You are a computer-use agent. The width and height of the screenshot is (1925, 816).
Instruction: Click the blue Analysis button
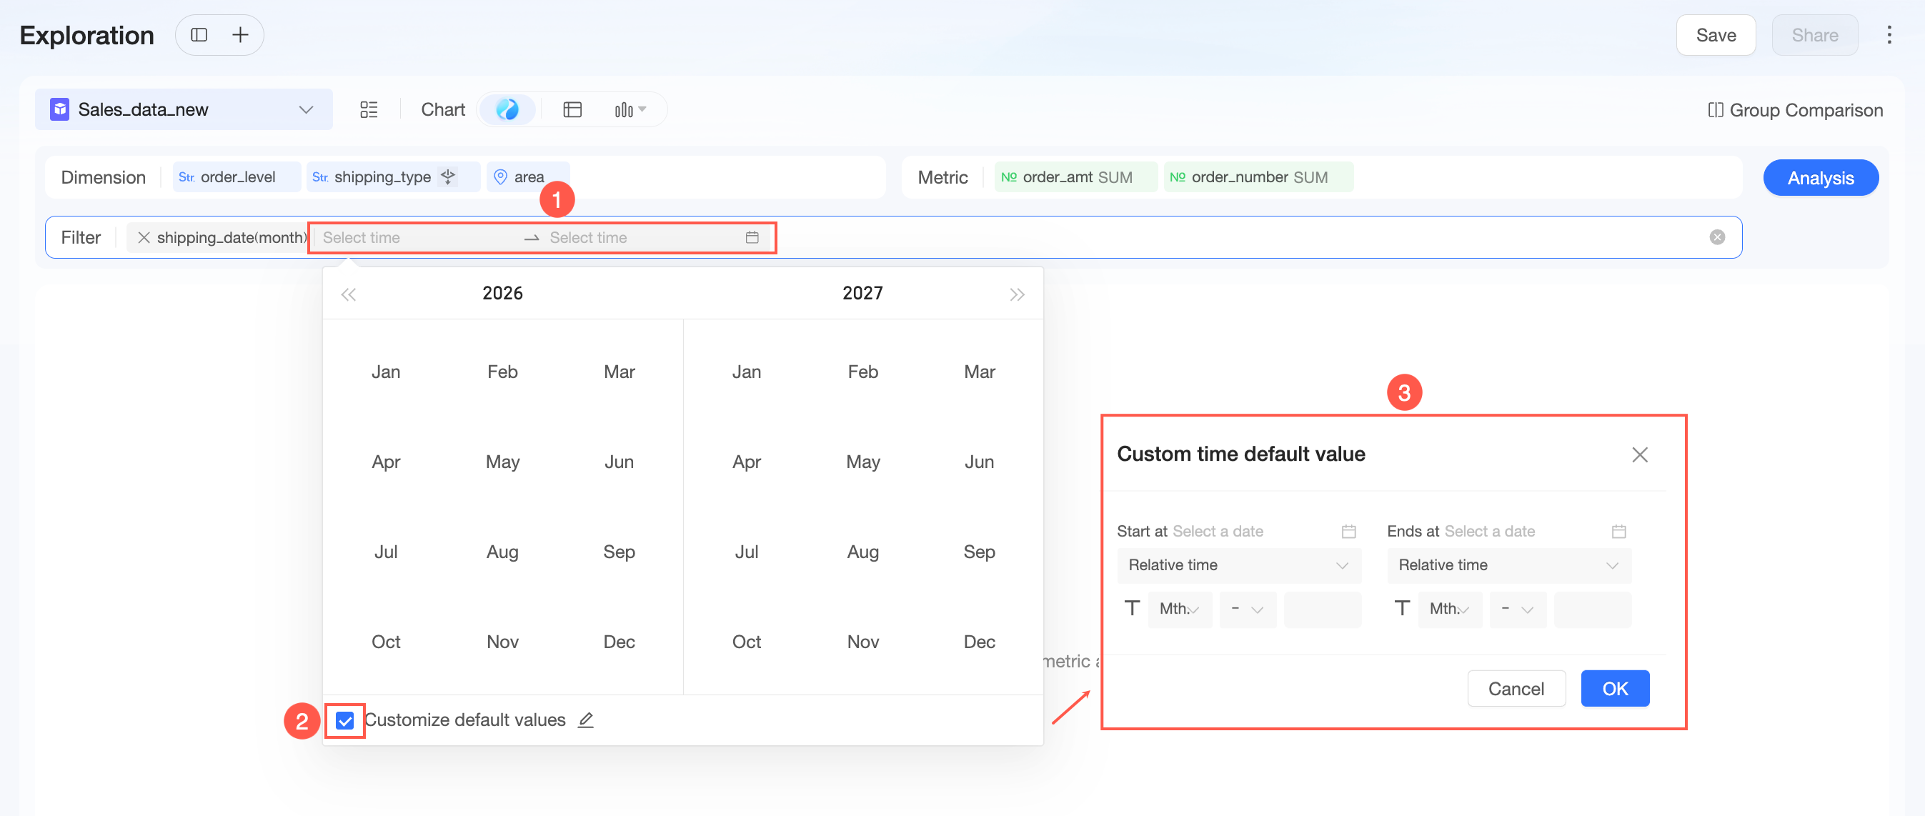[1820, 178]
